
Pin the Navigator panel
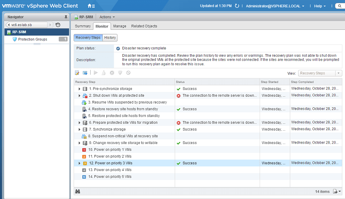(65, 17)
